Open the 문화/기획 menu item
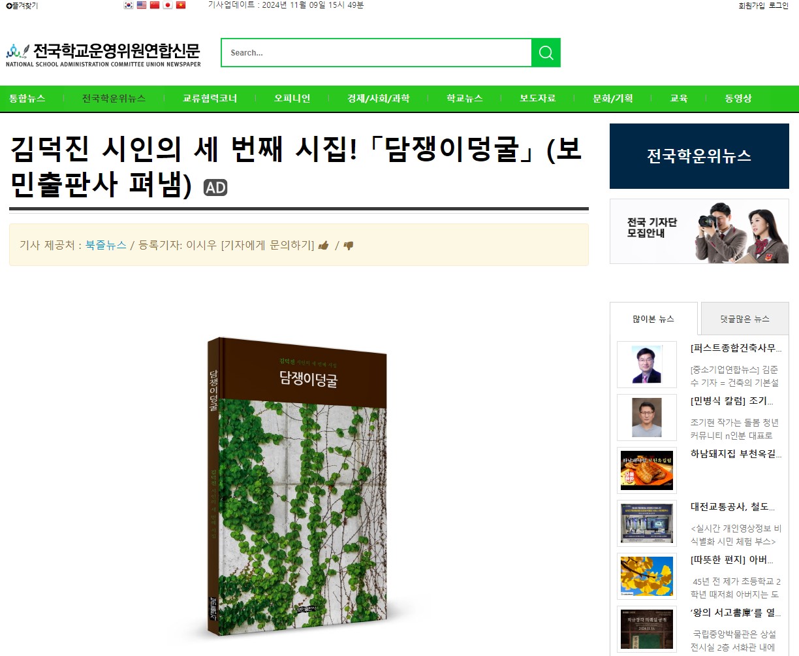The width and height of the screenshot is (799, 656). [612, 99]
